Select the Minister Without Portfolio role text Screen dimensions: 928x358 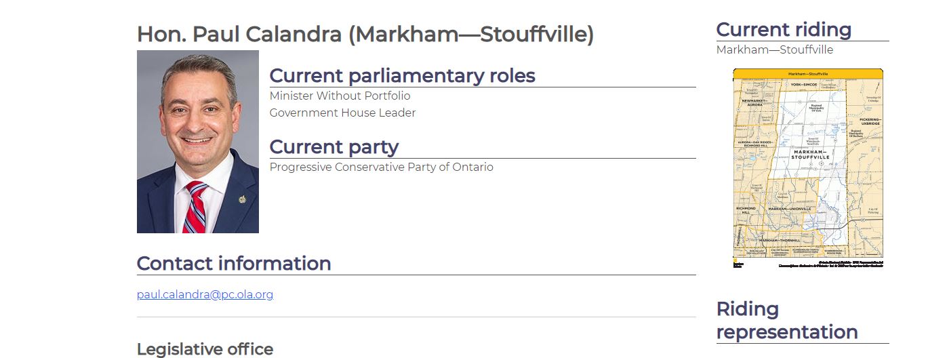pos(340,96)
